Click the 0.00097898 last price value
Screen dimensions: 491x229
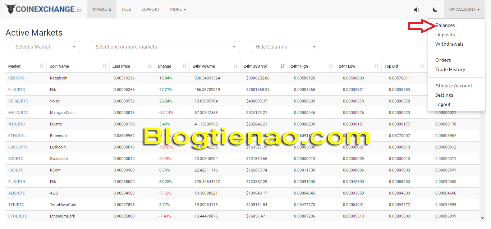click(124, 205)
